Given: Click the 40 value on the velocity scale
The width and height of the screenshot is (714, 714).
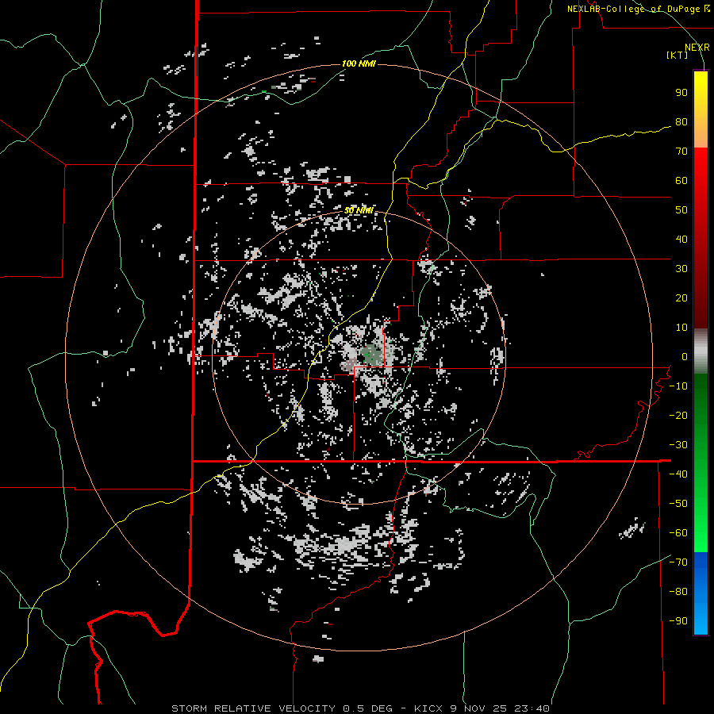Looking at the screenshot, I should pos(681,239).
